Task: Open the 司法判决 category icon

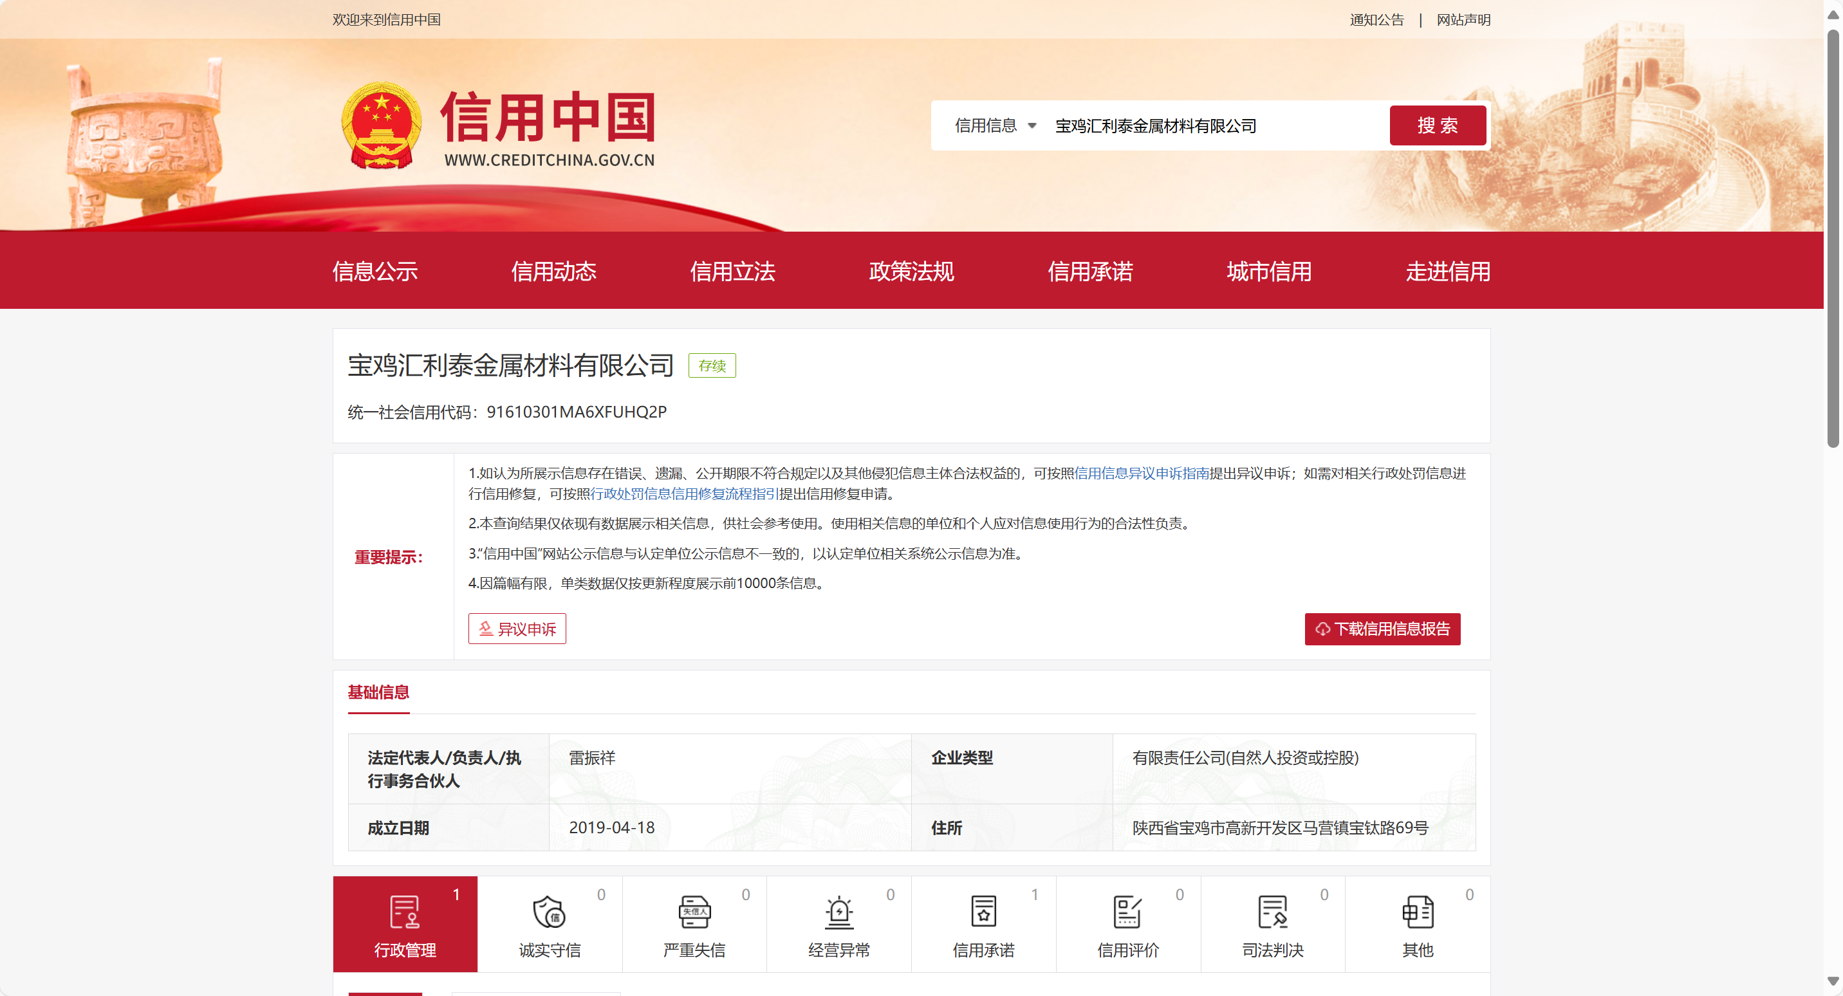Action: [1272, 912]
